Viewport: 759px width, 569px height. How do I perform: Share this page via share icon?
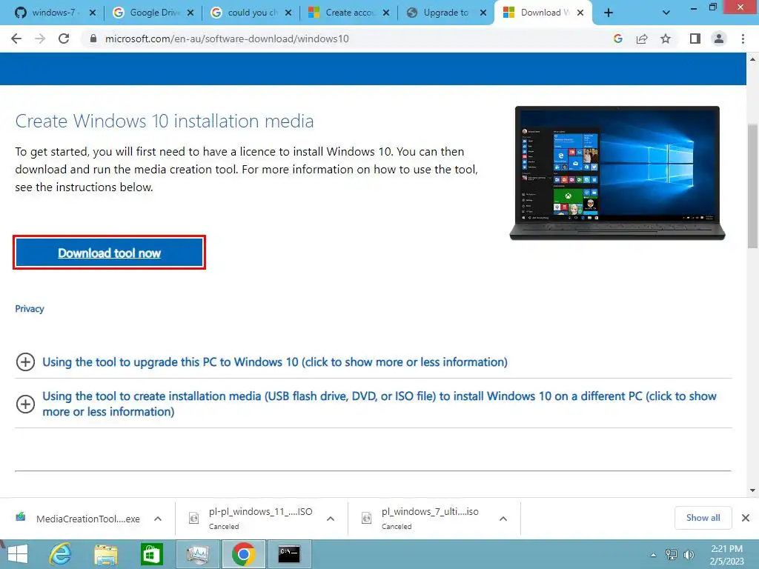tap(642, 39)
